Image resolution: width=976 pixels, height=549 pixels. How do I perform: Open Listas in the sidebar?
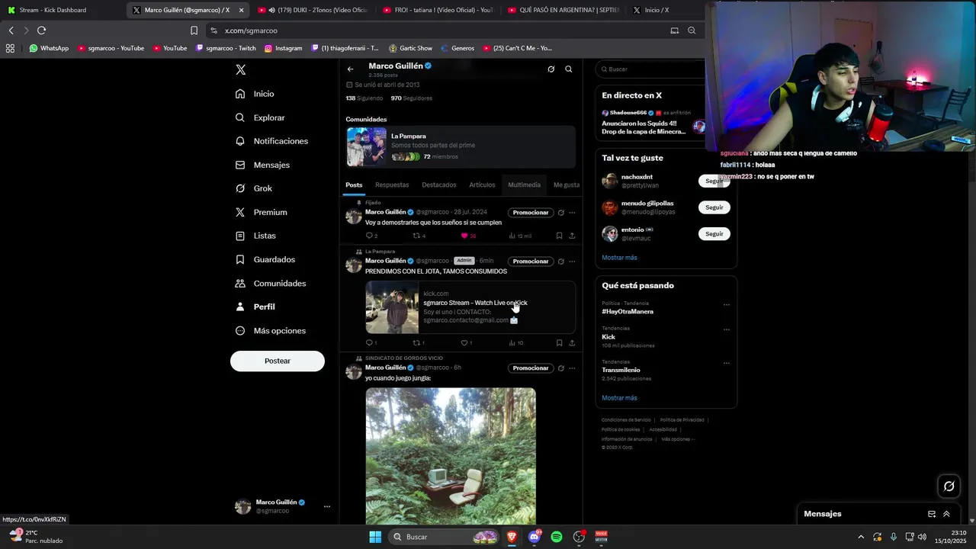click(255, 236)
